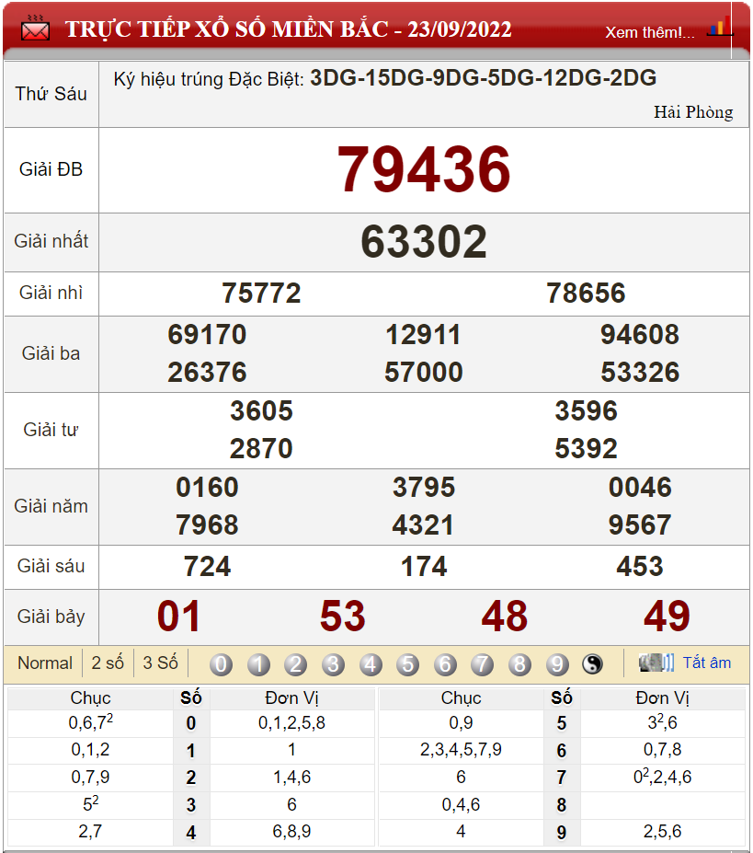Select digit ball 7 filter
This screenshot has width=753, height=853.
point(483,664)
